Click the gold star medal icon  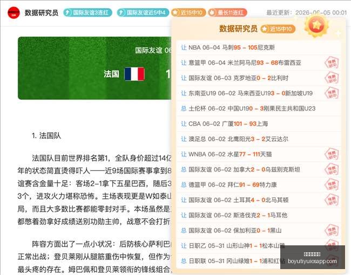point(316,25)
